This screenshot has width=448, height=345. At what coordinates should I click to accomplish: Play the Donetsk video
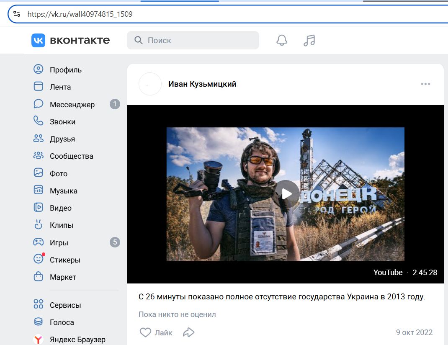[x=287, y=194]
